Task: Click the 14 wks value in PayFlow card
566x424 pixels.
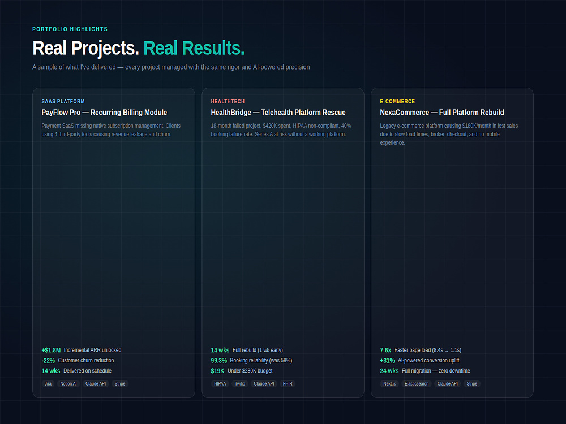Action: pyautogui.click(x=51, y=371)
